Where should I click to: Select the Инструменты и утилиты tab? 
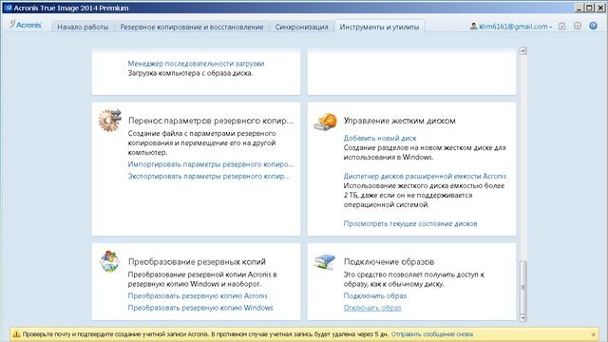(x=379, y=27)
